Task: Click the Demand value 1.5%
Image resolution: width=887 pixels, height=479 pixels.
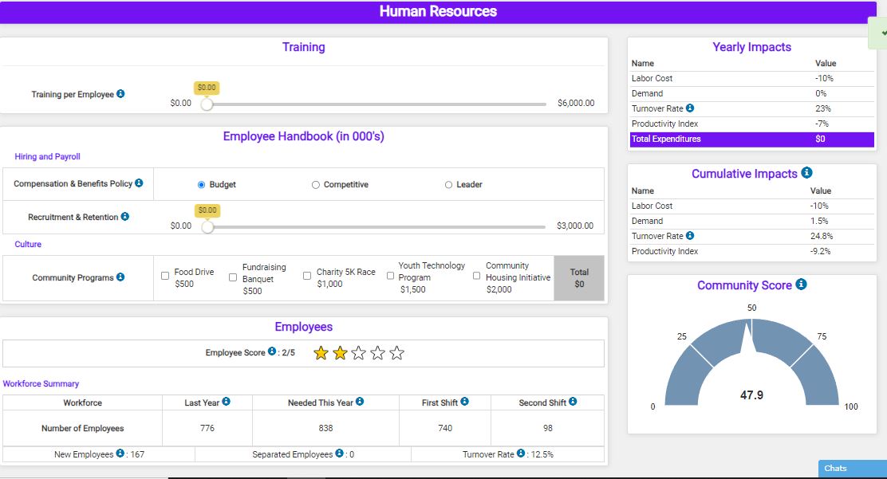Action: pos(819,221)
